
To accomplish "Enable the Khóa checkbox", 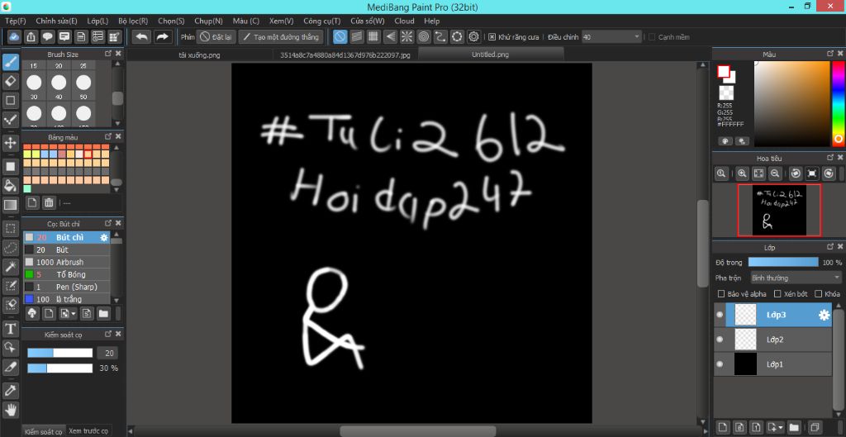I will pyautogui.click(x=818, y=294).
